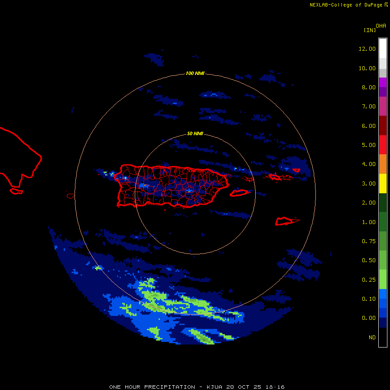Pick the white swatch at legend top
Viewport: 390px width, 390px height.
click(383, 49)
